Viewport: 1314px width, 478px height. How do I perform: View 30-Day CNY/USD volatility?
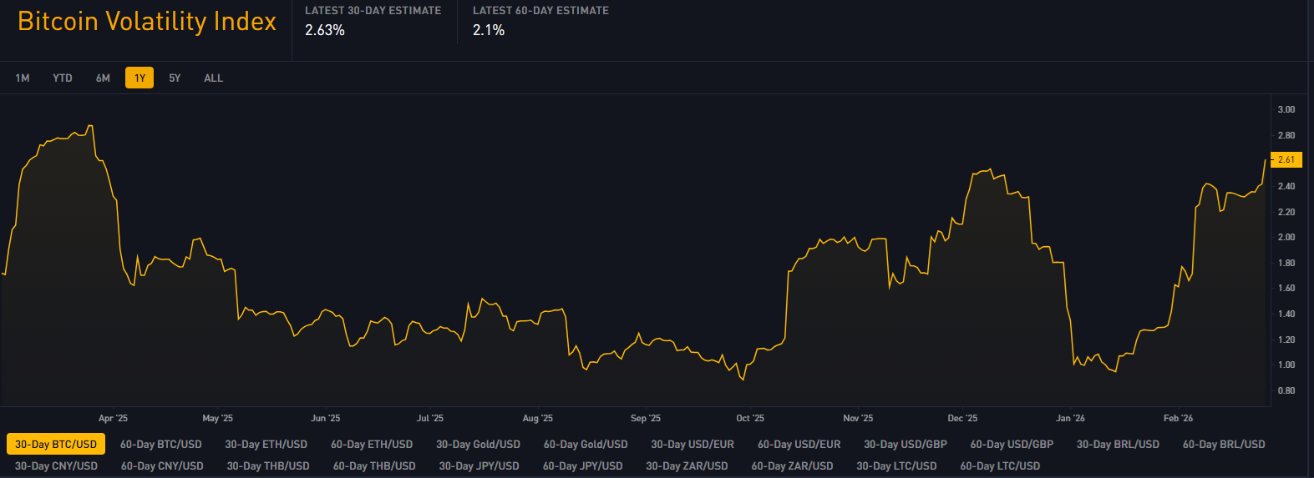56,466
